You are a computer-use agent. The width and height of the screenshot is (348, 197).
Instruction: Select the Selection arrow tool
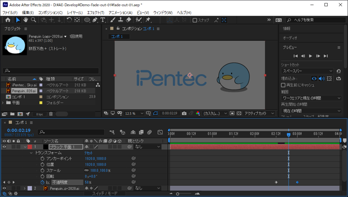click(x=18, y=20)
